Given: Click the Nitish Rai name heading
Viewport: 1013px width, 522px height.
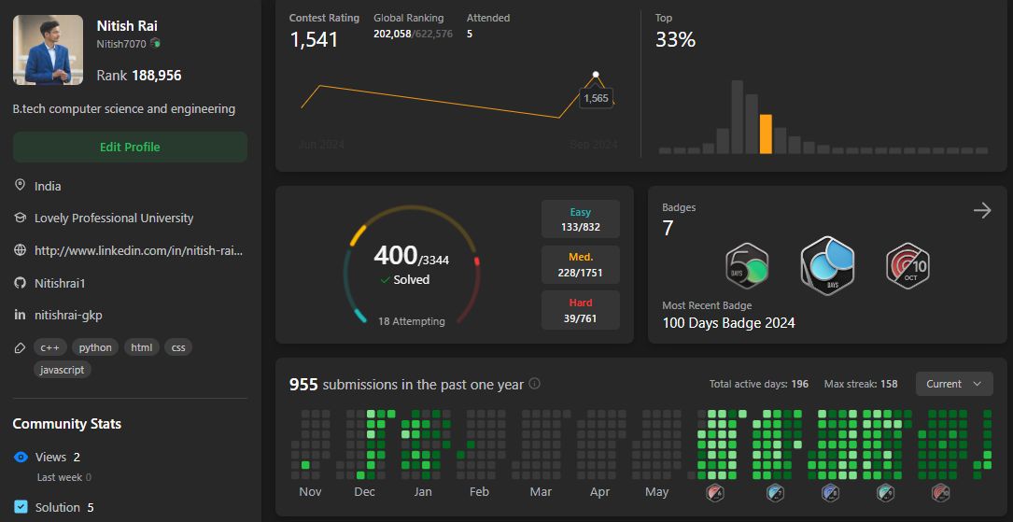Looking at the screenshot, I should pos(127,26).
